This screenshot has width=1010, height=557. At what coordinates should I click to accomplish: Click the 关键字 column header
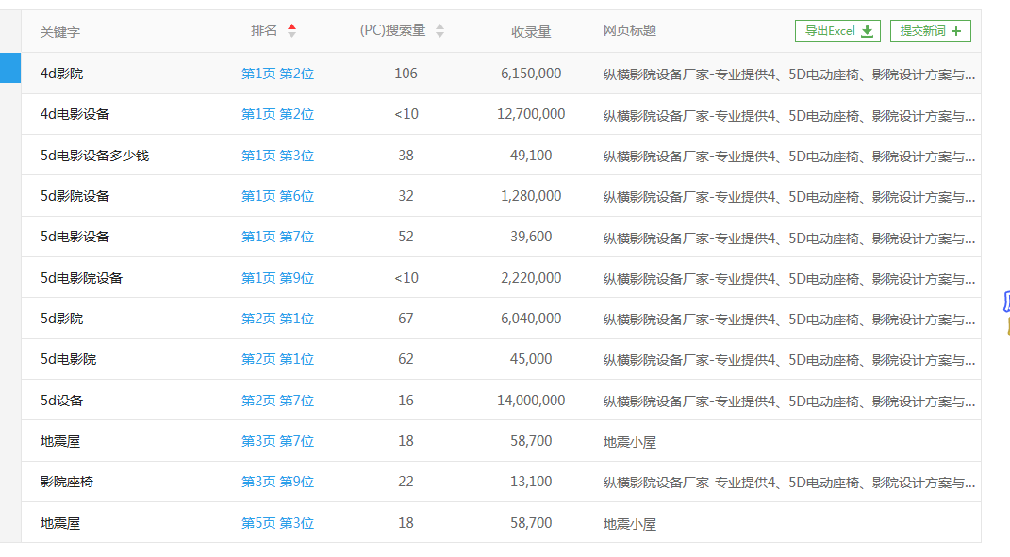[x=60, y=32]
